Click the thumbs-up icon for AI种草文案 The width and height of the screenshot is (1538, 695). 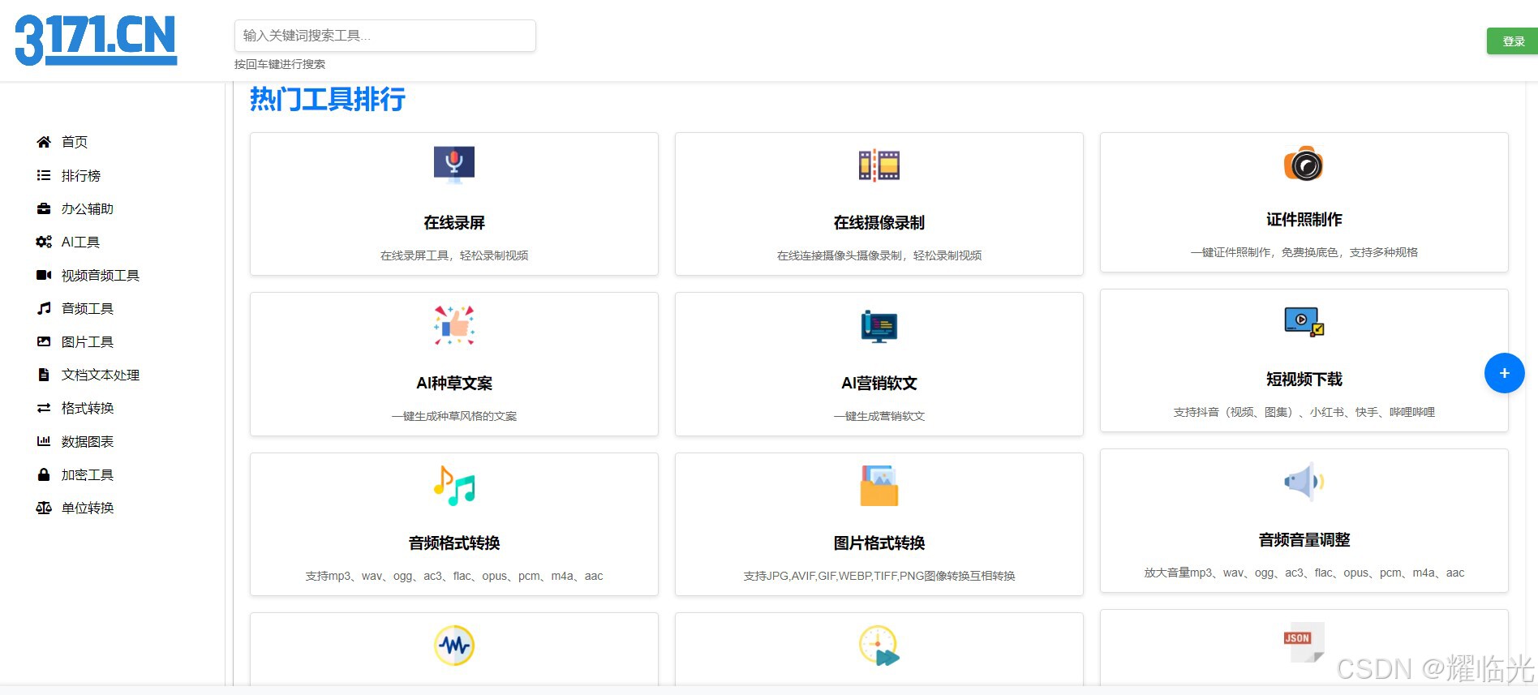pos(454,325)
